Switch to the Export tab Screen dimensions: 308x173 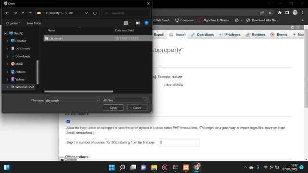click(x=159, y=35)
